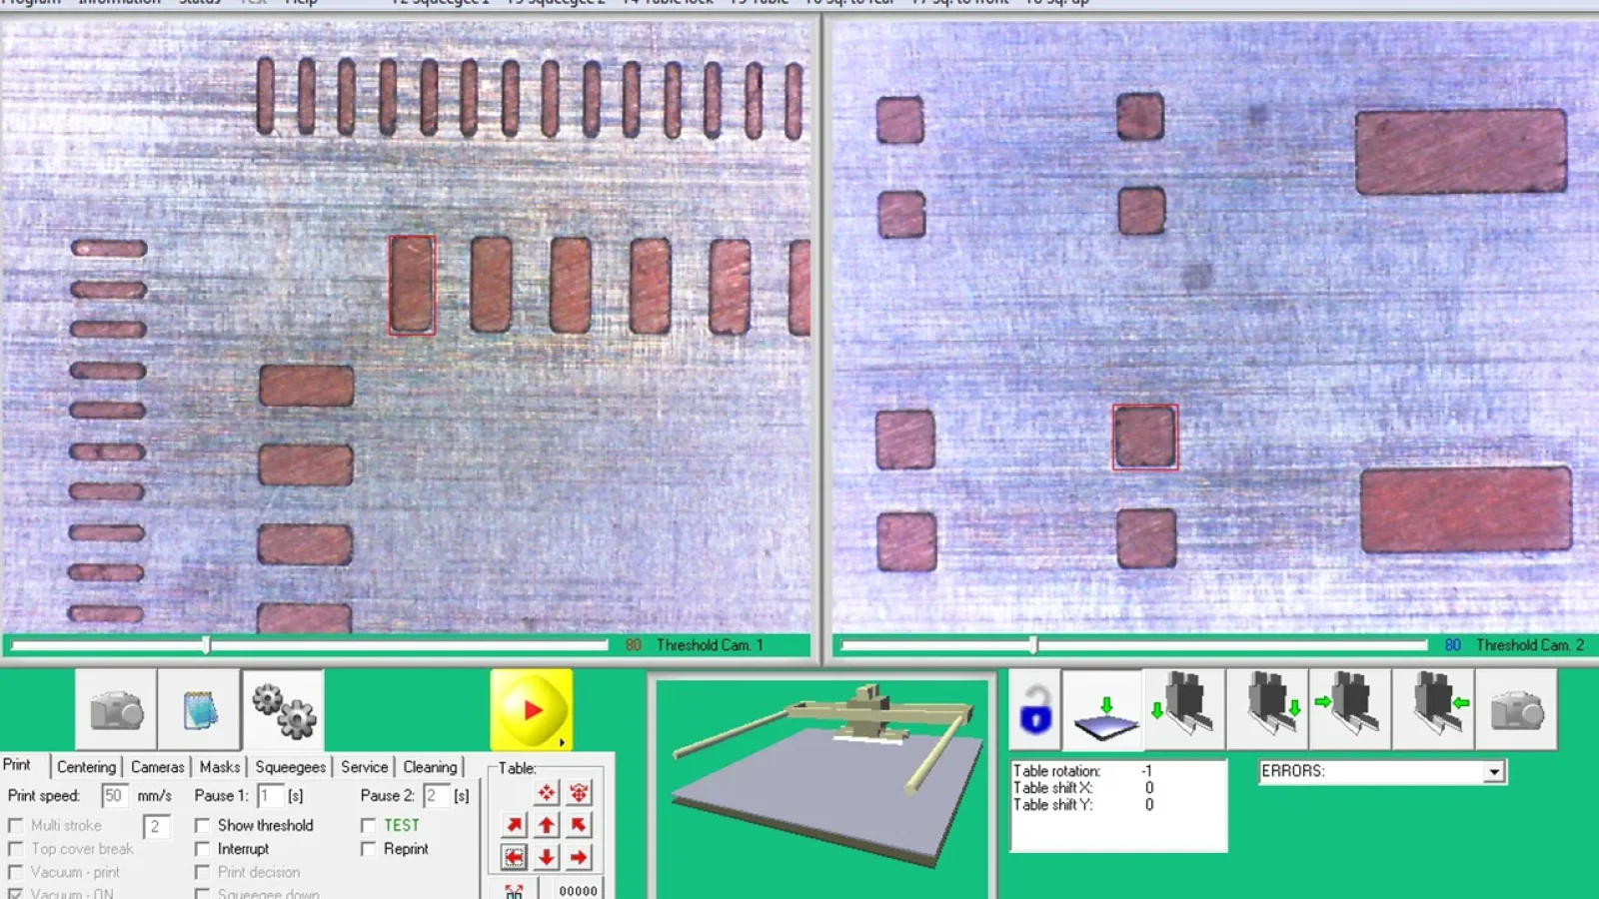Click the 3D printer model preview
Viewport: 1599px width, 899px height.
[822, 789]
